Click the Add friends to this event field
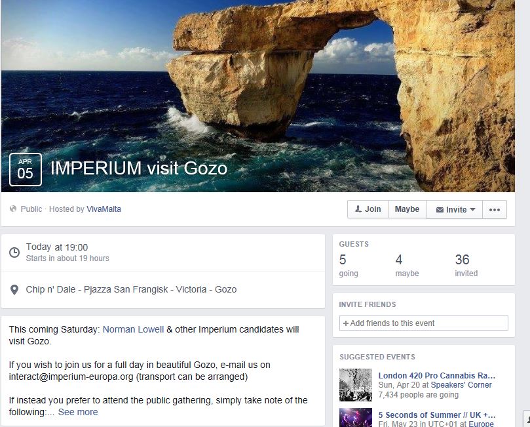This screenshot has width=530, height=427. click(x=423, y=323)
